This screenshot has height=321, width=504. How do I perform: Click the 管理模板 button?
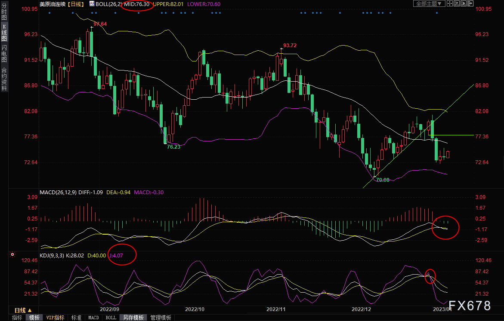click(161, 318)
